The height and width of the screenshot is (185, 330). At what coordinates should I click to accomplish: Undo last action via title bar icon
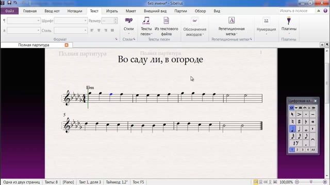pyautogui.click(x=15, y=3)
